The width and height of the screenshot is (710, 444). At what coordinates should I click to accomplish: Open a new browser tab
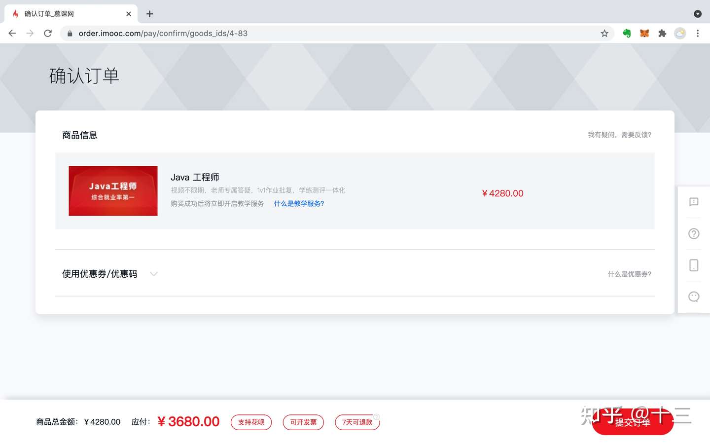tap(150, 14)
